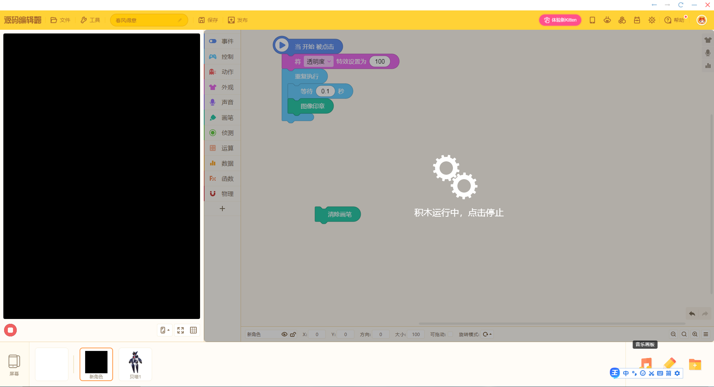
Task: Select the 运算 (Operators) block category
Action: click(222, 148)
